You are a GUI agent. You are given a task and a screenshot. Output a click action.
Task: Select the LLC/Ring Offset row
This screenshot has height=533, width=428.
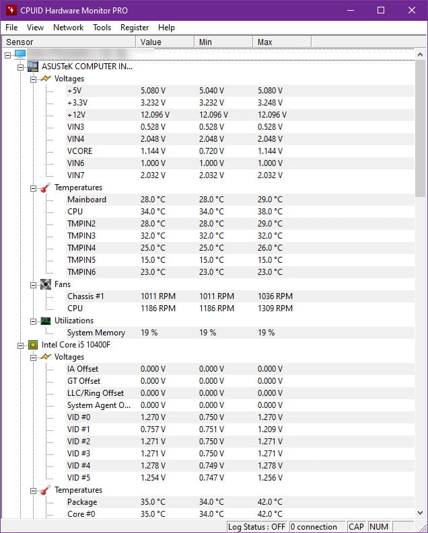(240, 393)
